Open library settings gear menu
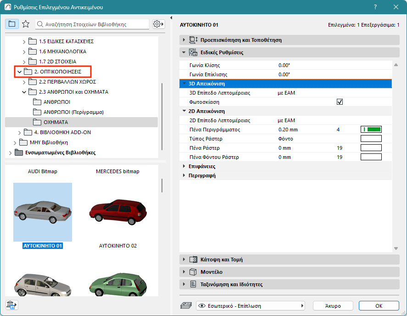Viewport: 407px width, 316px height. (158, 24)
